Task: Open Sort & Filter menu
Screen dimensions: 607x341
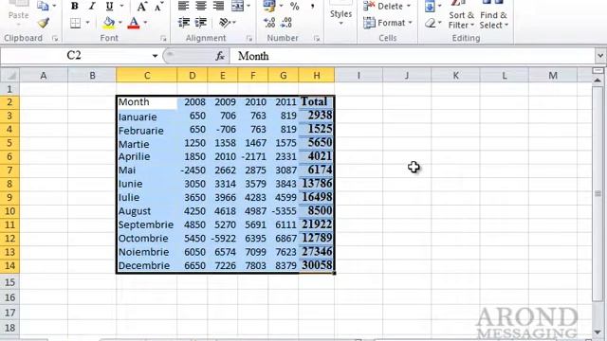Action: [x=461, y=15]
